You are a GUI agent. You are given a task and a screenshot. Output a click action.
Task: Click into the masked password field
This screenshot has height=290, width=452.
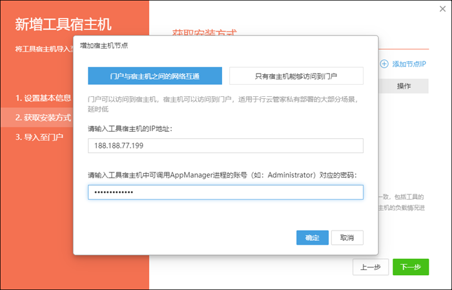click(x=225, y=192)
